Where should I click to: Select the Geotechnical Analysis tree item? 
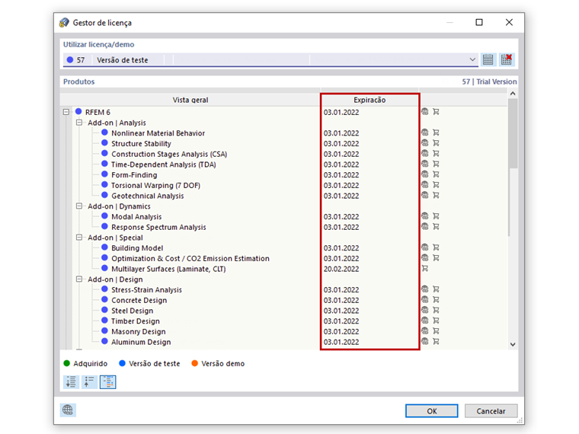[x=147, y=196]
